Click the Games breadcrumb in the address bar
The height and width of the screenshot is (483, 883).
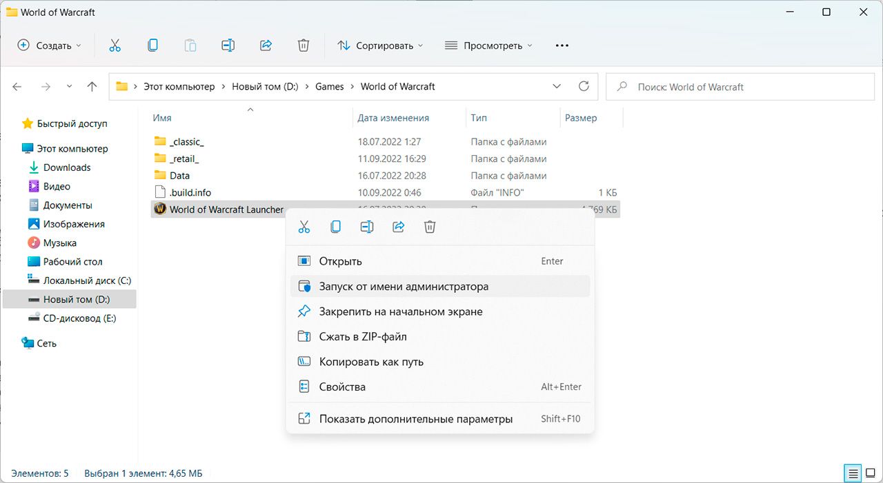[x=329, y=87]
